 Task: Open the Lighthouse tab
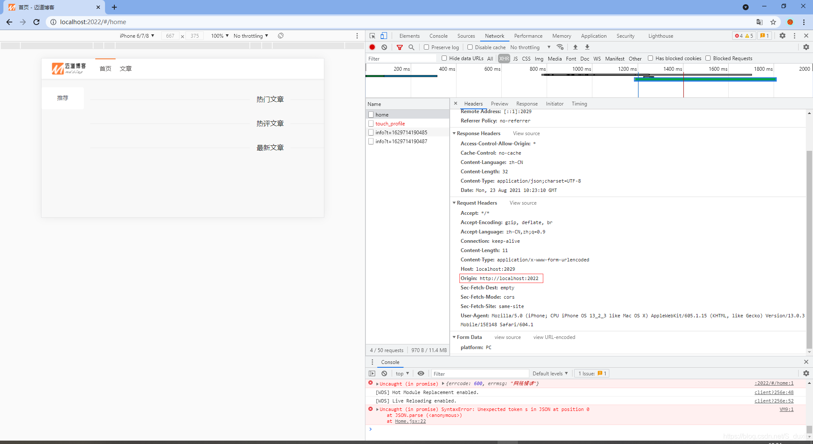661,36
